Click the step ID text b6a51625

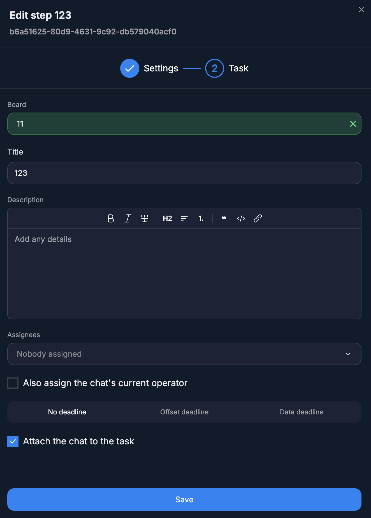(x=93, y=32)
